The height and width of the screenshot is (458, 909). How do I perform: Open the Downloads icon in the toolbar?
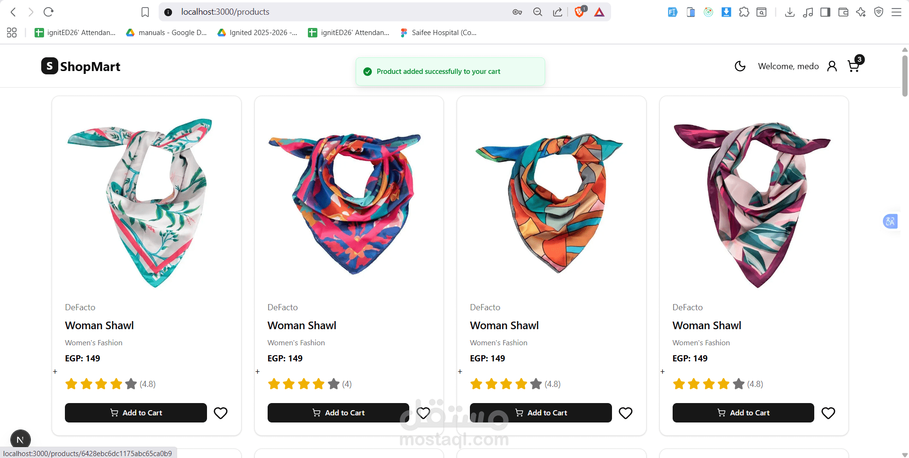(790, 12)
